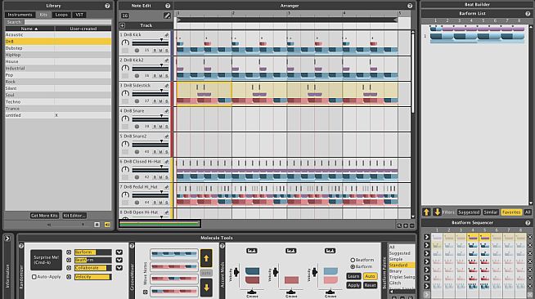This screenshot has width=535, height=299.
Task: Expand seventh Beatform Sequencer row arrow
Action: [426, 286]
